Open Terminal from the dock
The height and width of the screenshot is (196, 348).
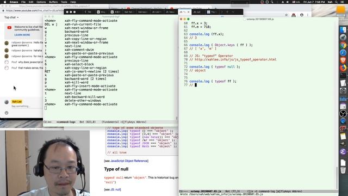(343, 76)
